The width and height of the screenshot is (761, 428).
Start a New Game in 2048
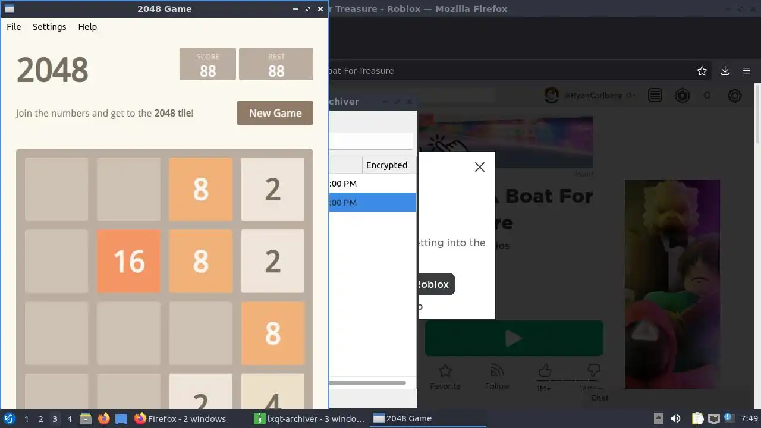pyautogui.click(x=275, y=113)
